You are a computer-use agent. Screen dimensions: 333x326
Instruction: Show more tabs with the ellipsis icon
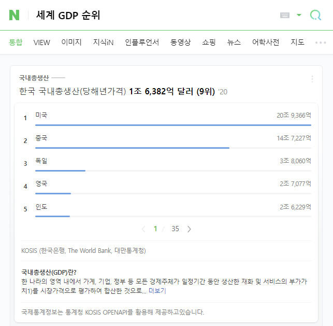coord(321,42)
